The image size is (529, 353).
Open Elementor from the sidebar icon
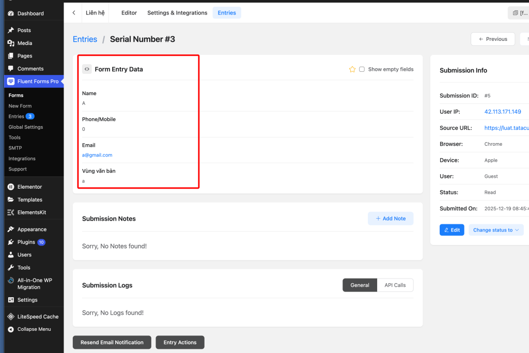(x=11, y=187)
